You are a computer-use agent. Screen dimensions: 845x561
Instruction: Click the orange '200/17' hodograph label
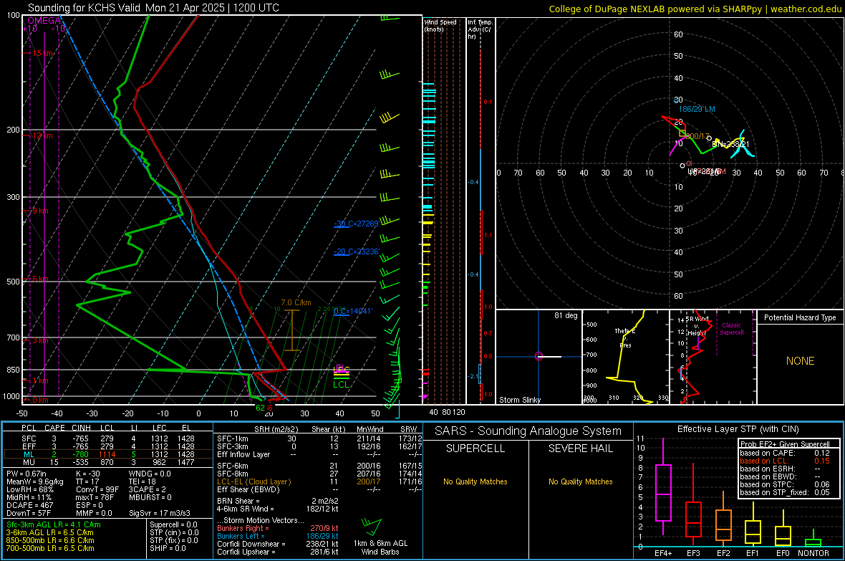click(698, 136)
